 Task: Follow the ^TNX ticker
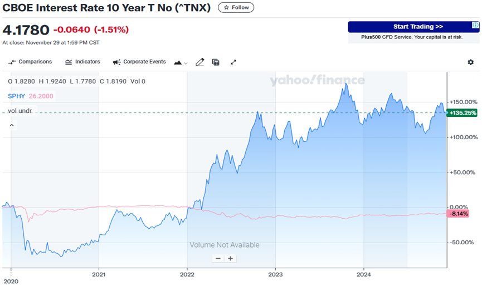click(236, 7)
